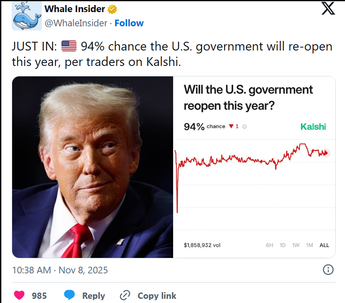Switch chart to 1M range
Viewport: 345px width, 303px height.
[309, 245]
